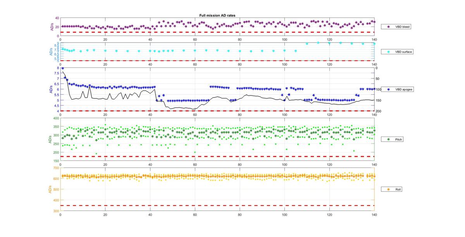
Task: Click the red dashed threshold in Pitch plot
Action: pyautogui.click(x=217, y=156)
